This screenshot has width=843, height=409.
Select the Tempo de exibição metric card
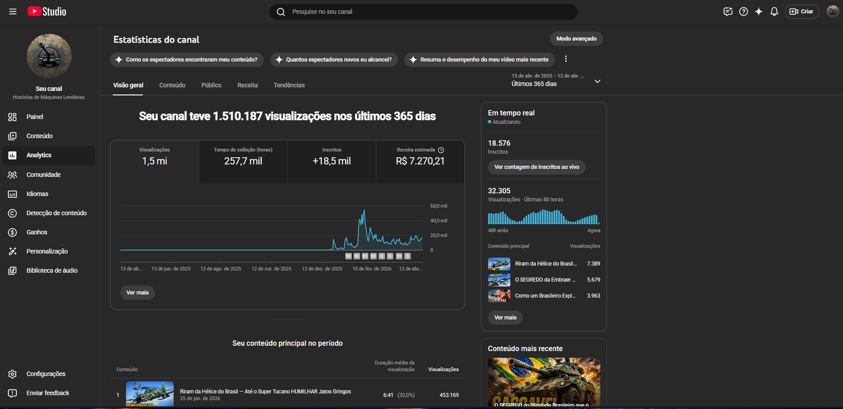click(243, 157)
